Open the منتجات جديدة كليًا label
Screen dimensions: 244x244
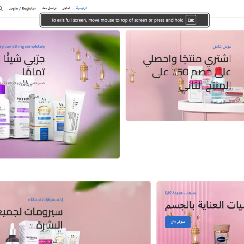[180, 193]
